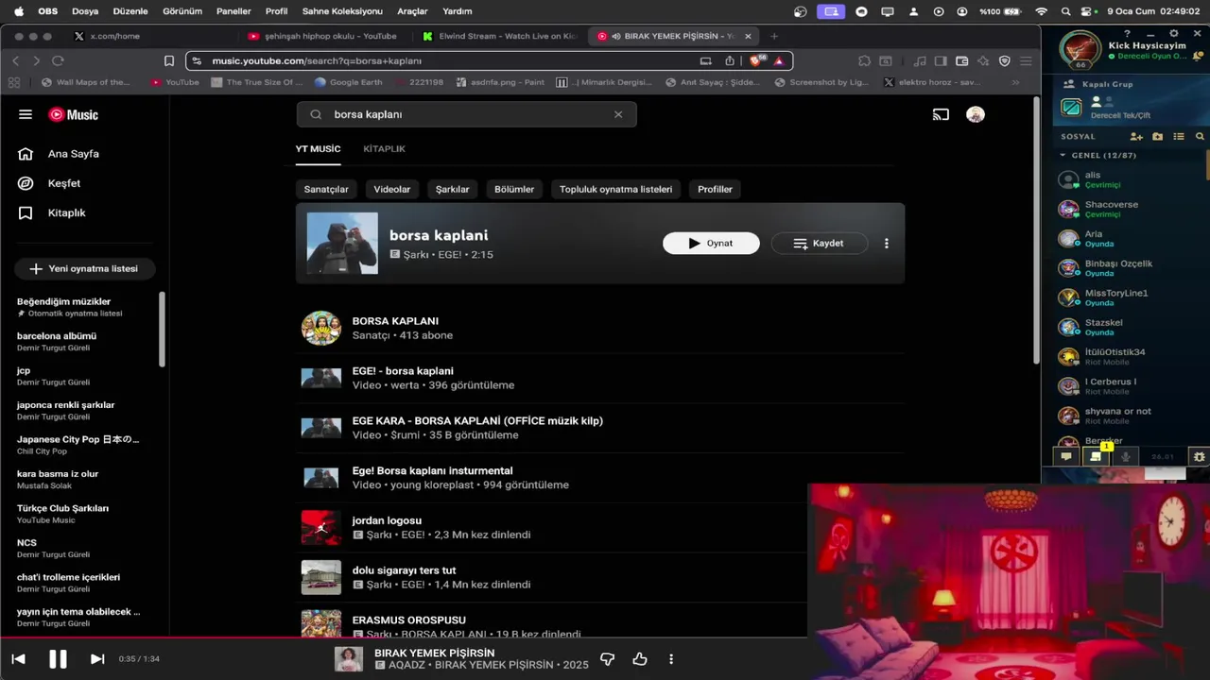Click the search magnifier icon
Image resolution: width=1210 pixels, height=680 pixels.
click(316, 114)
